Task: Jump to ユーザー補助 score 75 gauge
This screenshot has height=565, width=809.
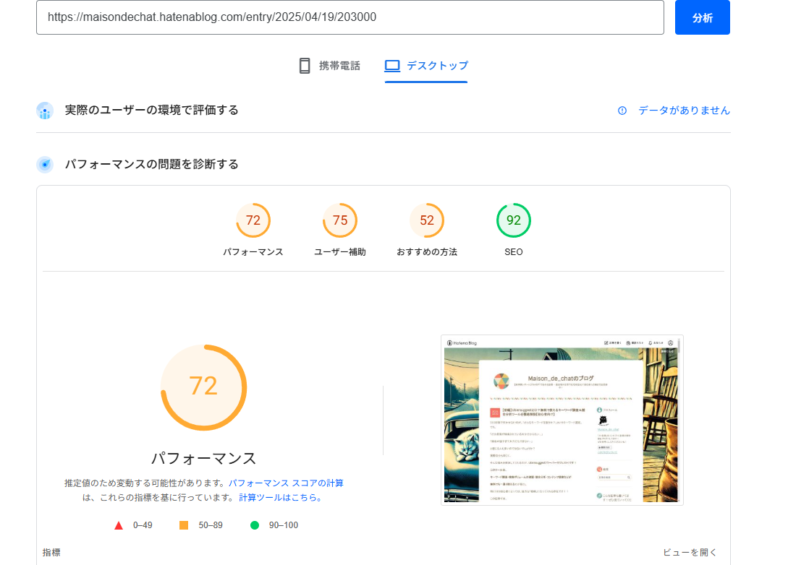Action: click(x=340, y=220)
